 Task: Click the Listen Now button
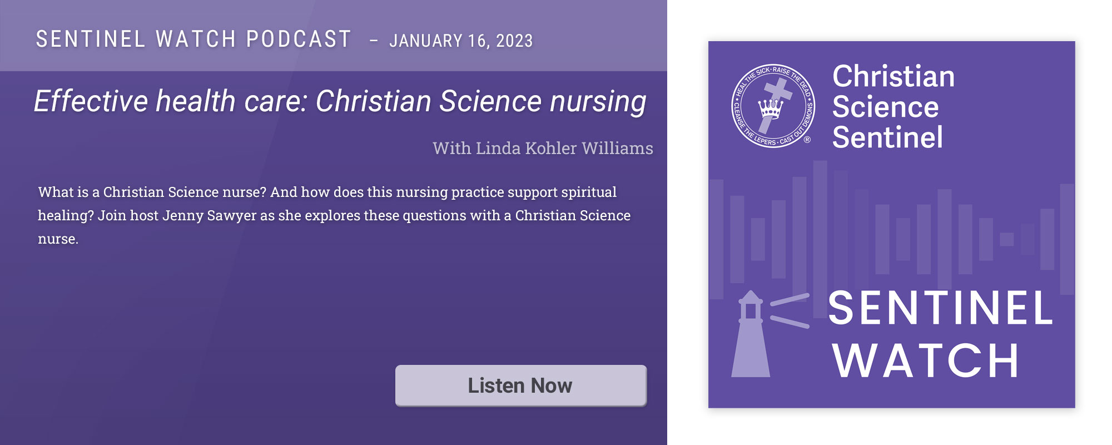click(x=521, y=385)
